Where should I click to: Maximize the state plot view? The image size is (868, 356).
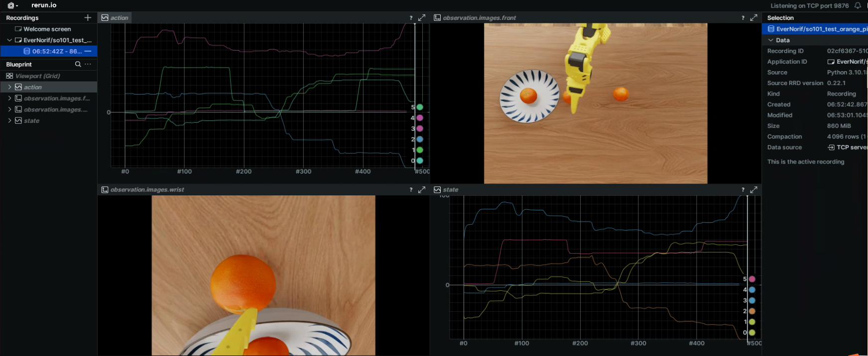[754, 189]
